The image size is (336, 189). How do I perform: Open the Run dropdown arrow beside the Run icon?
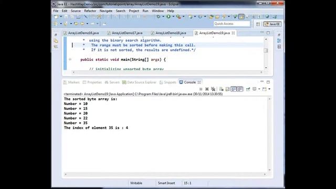tap(173, 16)
